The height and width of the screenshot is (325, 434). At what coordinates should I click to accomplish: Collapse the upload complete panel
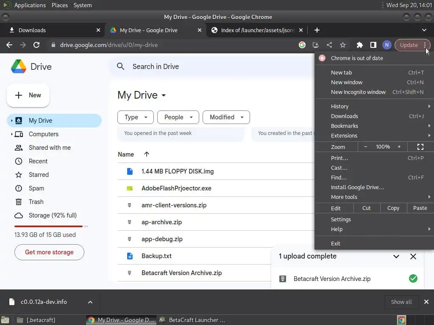pos(396,256)
